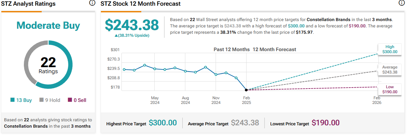This screenshot has width=407, height=136.
Task: Click the 9 Hold legend label
Action: coord(52,100)
